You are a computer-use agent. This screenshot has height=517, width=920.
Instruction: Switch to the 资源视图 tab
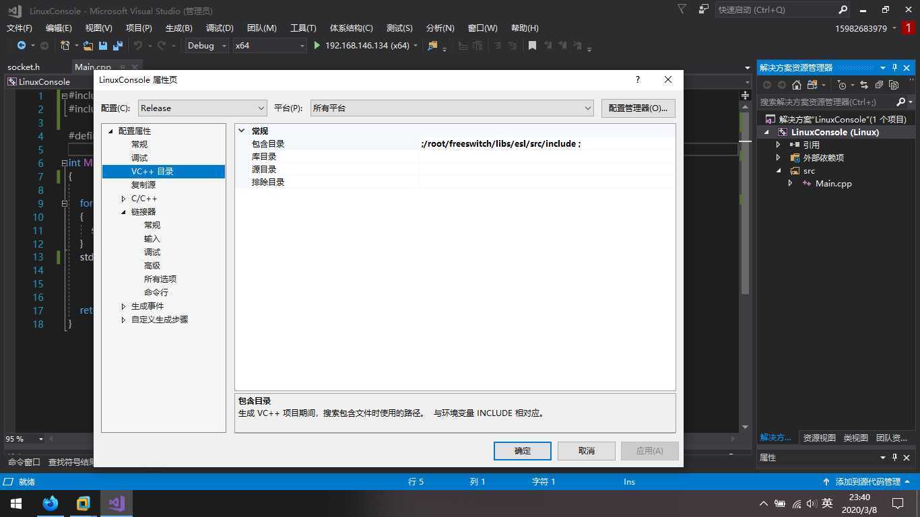tap(819, 438)
